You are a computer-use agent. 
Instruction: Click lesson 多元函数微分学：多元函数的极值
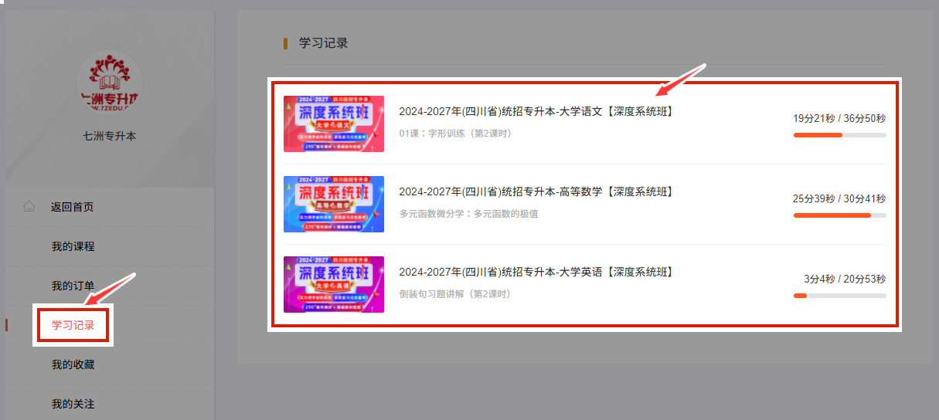tap(468, 213)
